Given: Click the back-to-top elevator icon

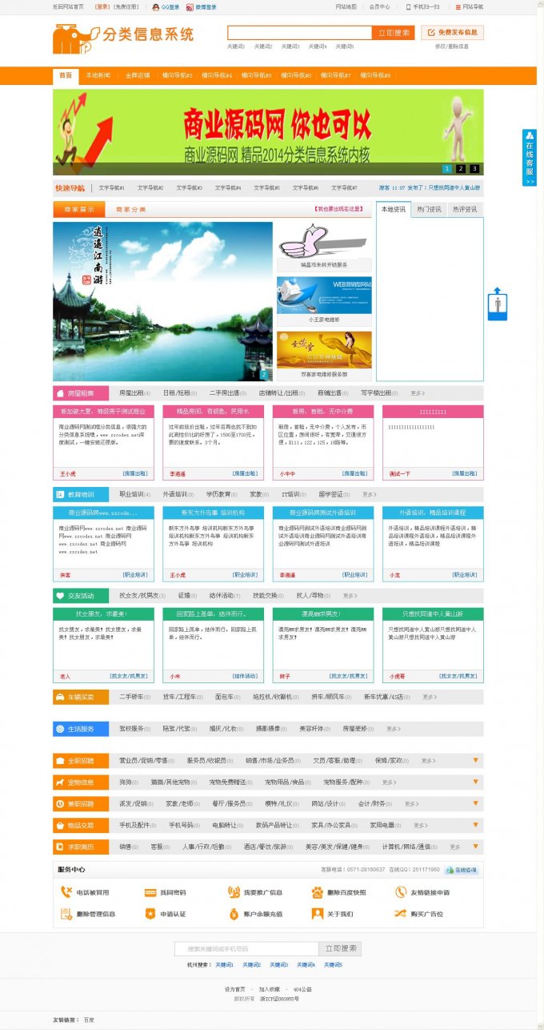Looking at the screenshot, I should tap(497, 304).
